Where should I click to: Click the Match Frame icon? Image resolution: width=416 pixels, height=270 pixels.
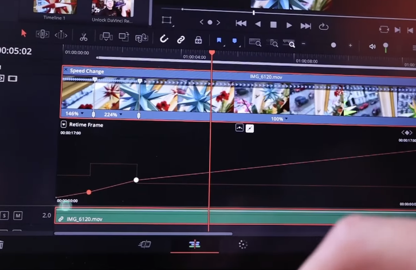tap(384, 29)
